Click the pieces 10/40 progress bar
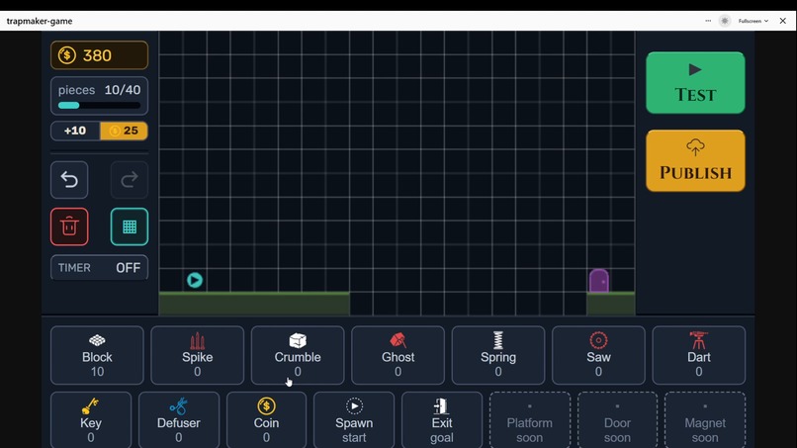This screenshot has height=448, width=797. [99, 105]
